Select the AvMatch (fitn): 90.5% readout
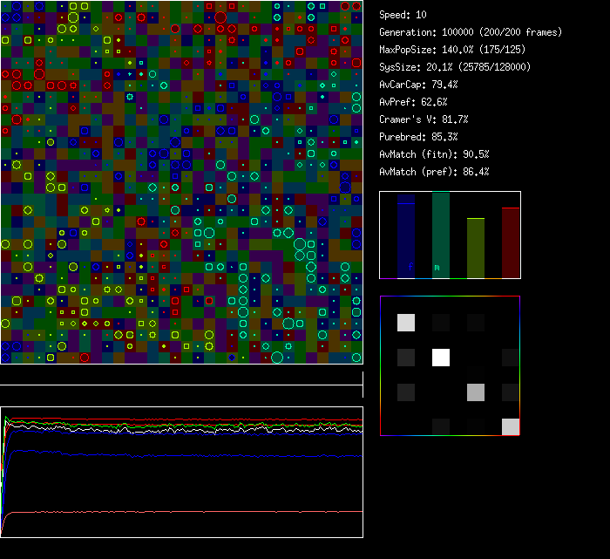 pyautogui.click(x=434, y=154)
